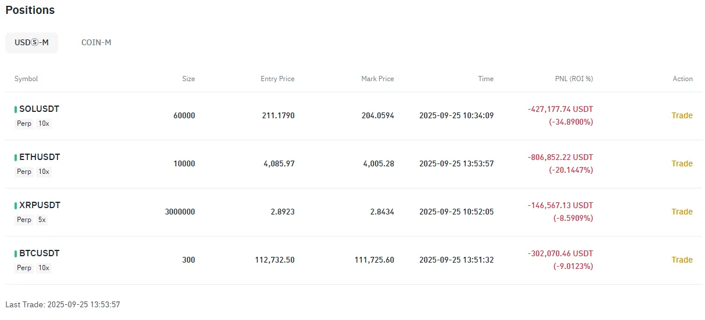The width and height of the screenshot is (705, 320).
Task: Click the PNL (ROI %) column header
Action: point(574,79)
